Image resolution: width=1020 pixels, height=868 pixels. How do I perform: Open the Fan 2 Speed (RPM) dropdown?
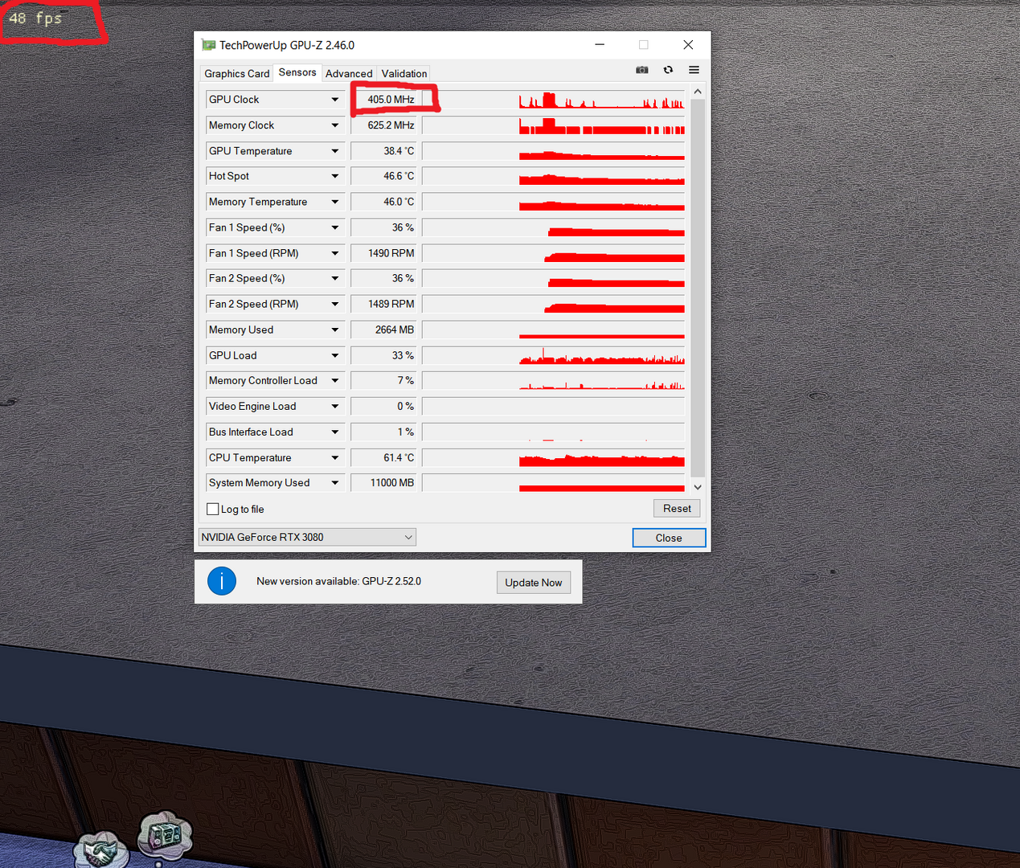point(335,304)
